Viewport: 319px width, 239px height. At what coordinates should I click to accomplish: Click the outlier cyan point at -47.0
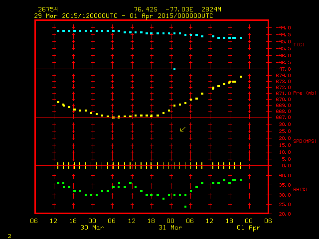(x=174, y=69)
